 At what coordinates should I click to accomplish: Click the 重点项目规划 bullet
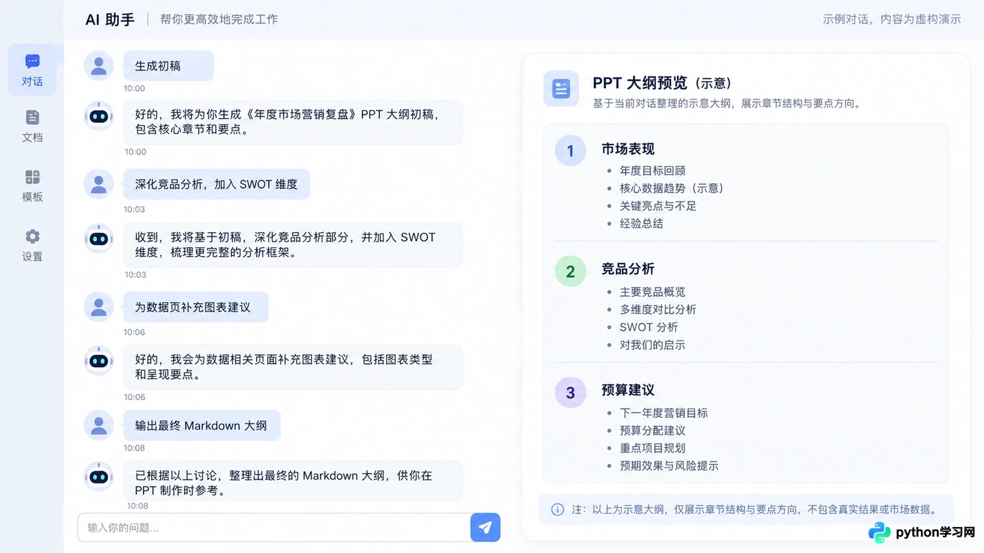653,448
